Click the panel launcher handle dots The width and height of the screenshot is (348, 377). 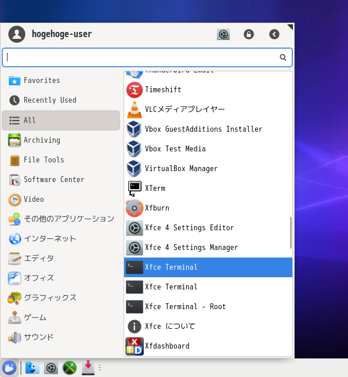tap(100, 368)
